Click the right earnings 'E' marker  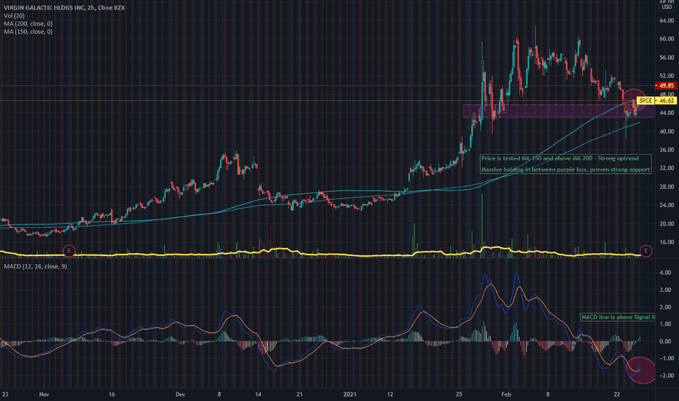point(645,251)
